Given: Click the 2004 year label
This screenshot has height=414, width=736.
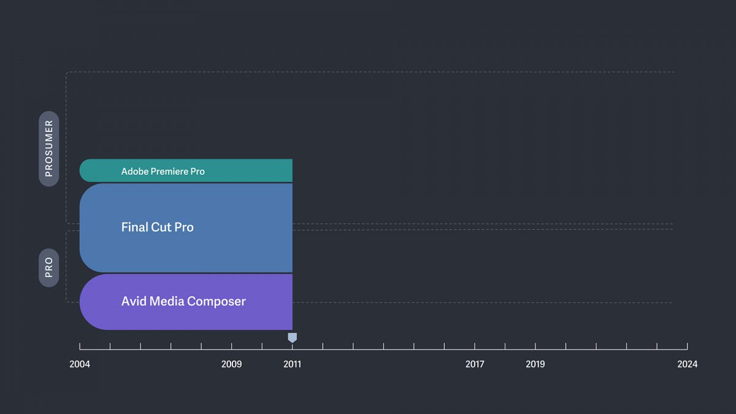Looking at the screenshot, I should 80,364.
